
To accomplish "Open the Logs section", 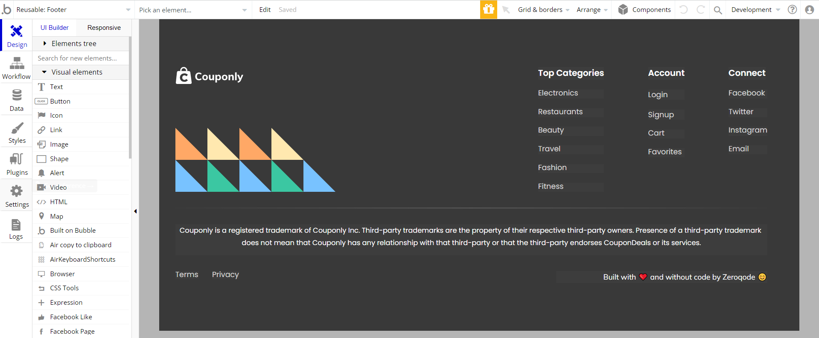I will [x=16, y=227].
